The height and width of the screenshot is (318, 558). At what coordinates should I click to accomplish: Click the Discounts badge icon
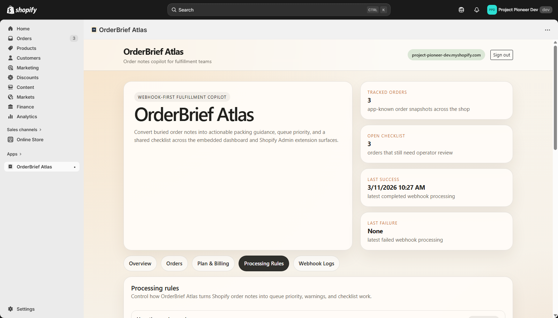(10, 77)
